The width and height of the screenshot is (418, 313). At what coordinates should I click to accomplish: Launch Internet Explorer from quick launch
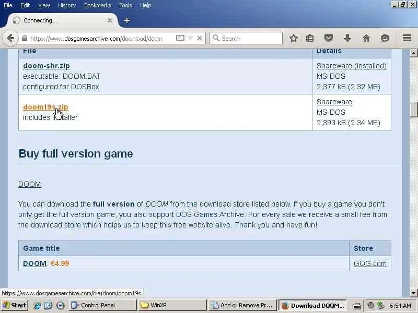37,305
